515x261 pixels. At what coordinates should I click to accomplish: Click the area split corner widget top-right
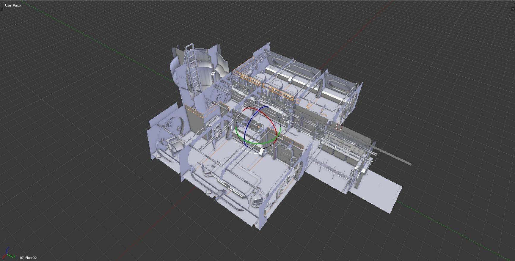click(x=513, y=2)
